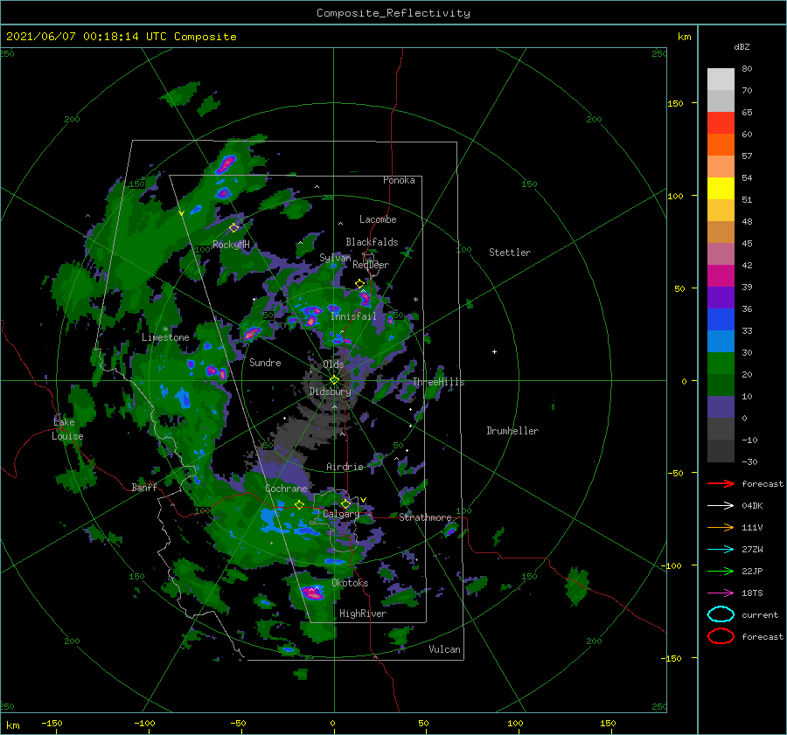Click the strong cell northwest of RockyMH
The image size is (787, 735).
226,163
